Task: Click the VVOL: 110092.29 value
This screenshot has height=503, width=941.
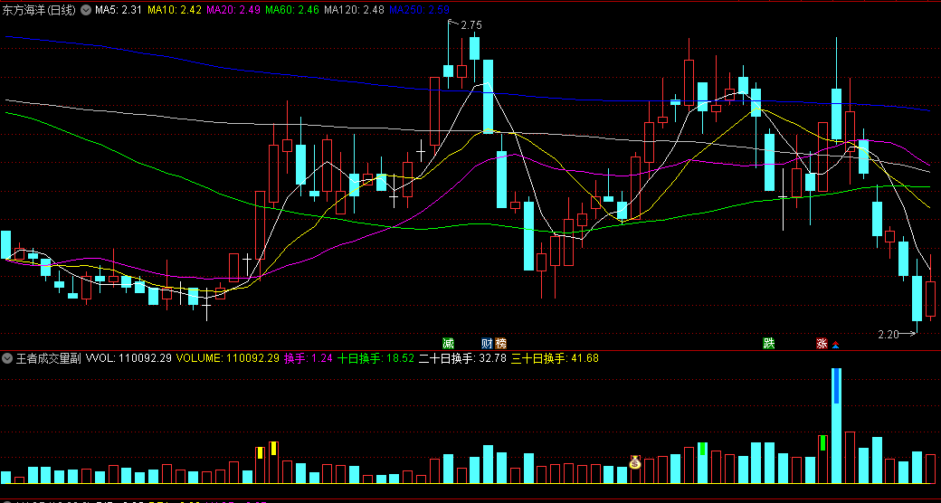Action: 129,358
